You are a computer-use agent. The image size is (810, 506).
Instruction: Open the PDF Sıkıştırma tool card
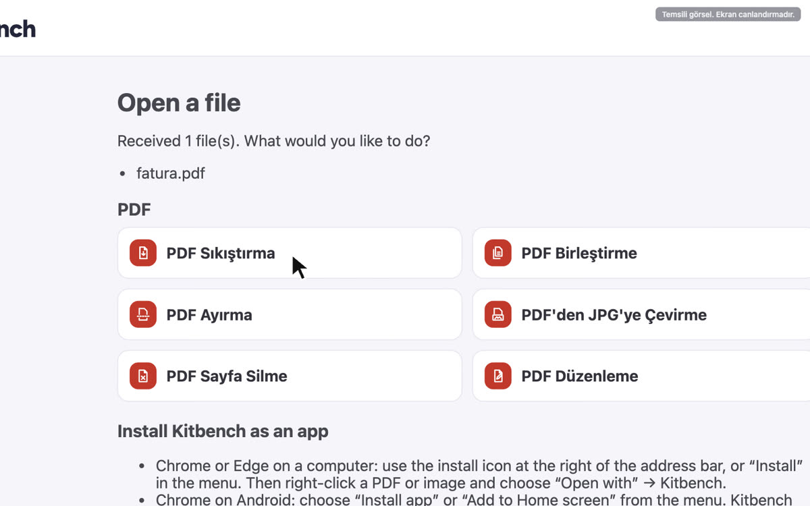[x=290, y=253]
